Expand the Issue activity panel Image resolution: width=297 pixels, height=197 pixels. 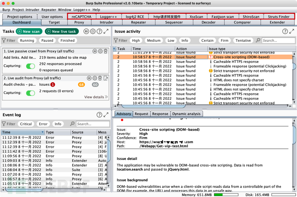[x=291, y=31]
